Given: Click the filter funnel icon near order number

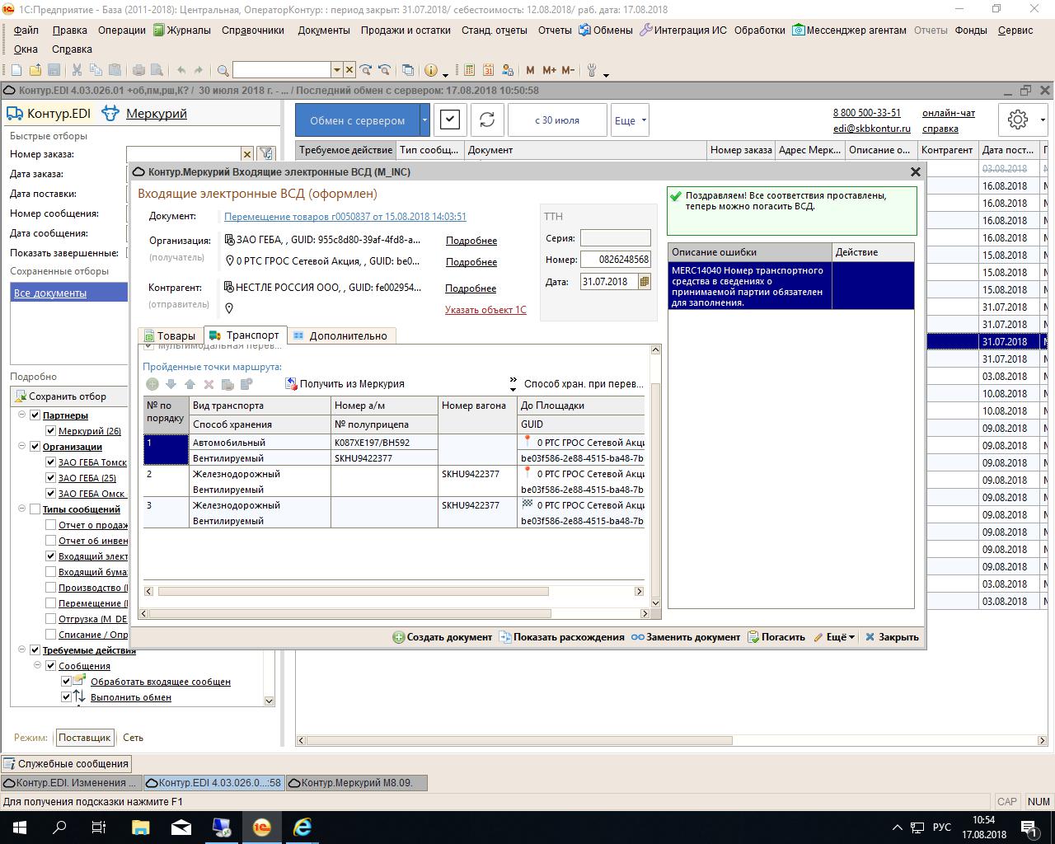Looking at the screenshot, I should tap(265, 153).
